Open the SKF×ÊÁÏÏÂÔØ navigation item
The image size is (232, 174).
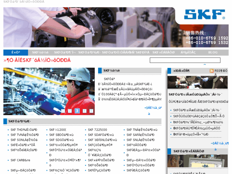pyautogui.click(x=163, y=52)
